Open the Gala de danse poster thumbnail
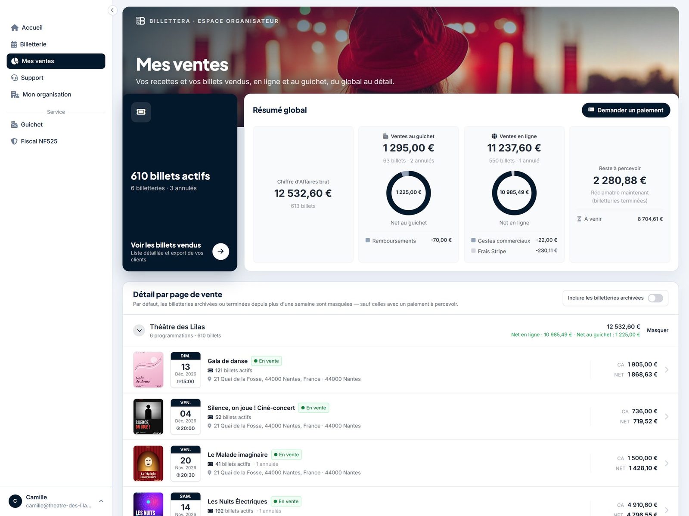Viewport: 689px width, 516px height. tap(149, 370)
